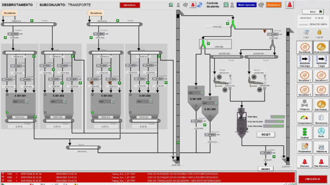Image resolution: width=330 pixels, height=185 pixels.
Task: Open the Temperatura gauge screen
Action: [x=305, y=119]
